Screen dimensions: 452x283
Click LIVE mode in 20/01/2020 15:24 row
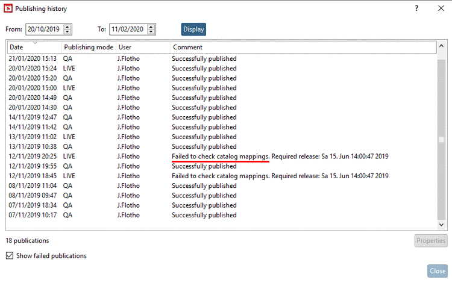(x=69, y=69)
